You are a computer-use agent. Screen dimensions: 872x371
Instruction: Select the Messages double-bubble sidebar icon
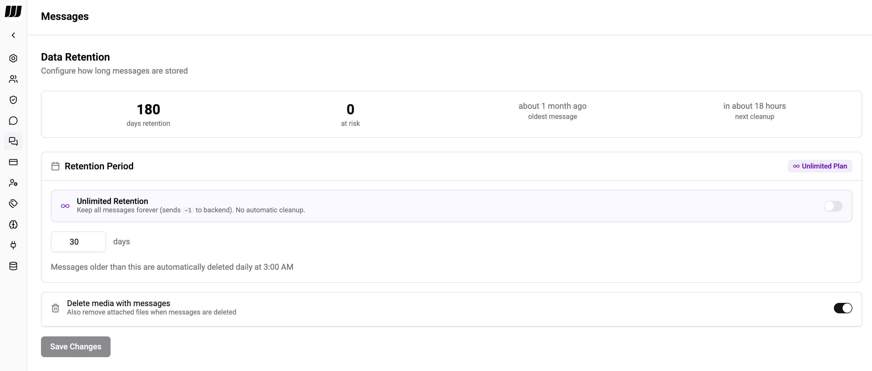[13, 141]
